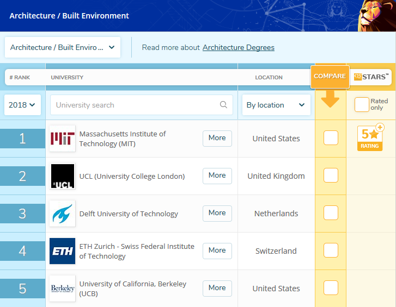The image size is (396, 307).
Task: Click the Delft University flame logo
Action: [63, 214]
